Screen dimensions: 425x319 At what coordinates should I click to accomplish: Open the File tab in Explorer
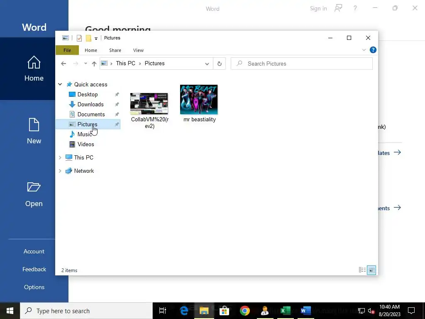(67, 50)
